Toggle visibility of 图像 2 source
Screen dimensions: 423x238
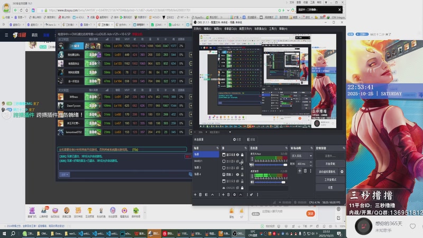pyautogui.click(x=237, y=175)
